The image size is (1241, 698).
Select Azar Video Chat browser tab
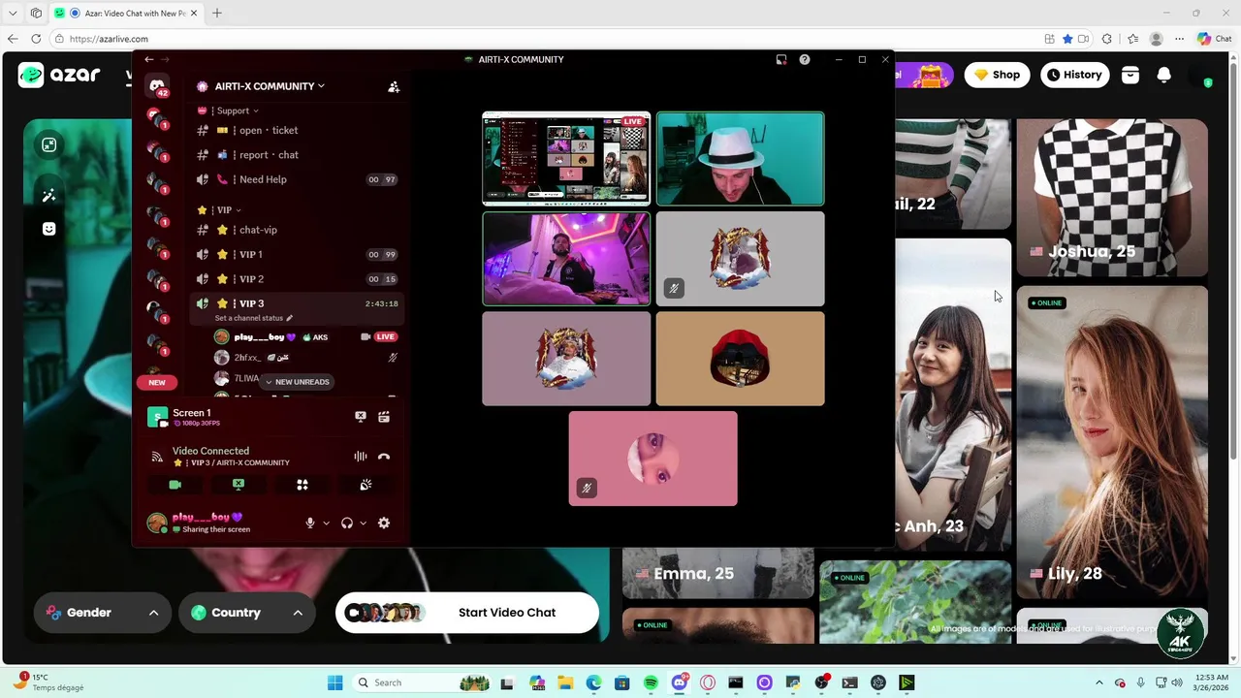point(126,14)
